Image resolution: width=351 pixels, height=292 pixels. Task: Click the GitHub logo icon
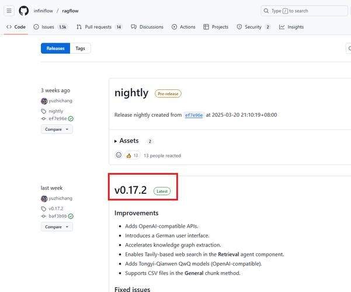[x=24, y=11]
